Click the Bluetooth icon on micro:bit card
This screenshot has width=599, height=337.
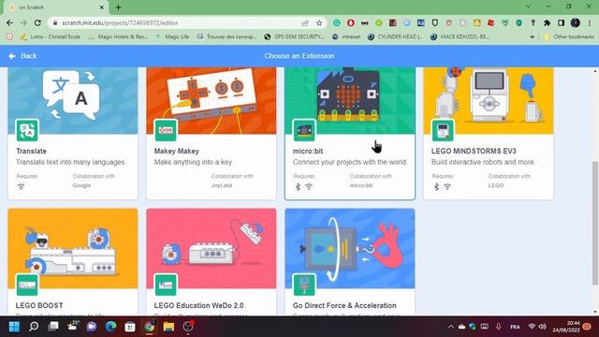[x=298, y=186]
